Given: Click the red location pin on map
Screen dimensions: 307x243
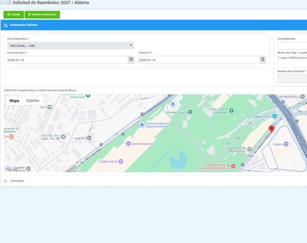Looking at the screenshot, I should (x=272, y=129).
